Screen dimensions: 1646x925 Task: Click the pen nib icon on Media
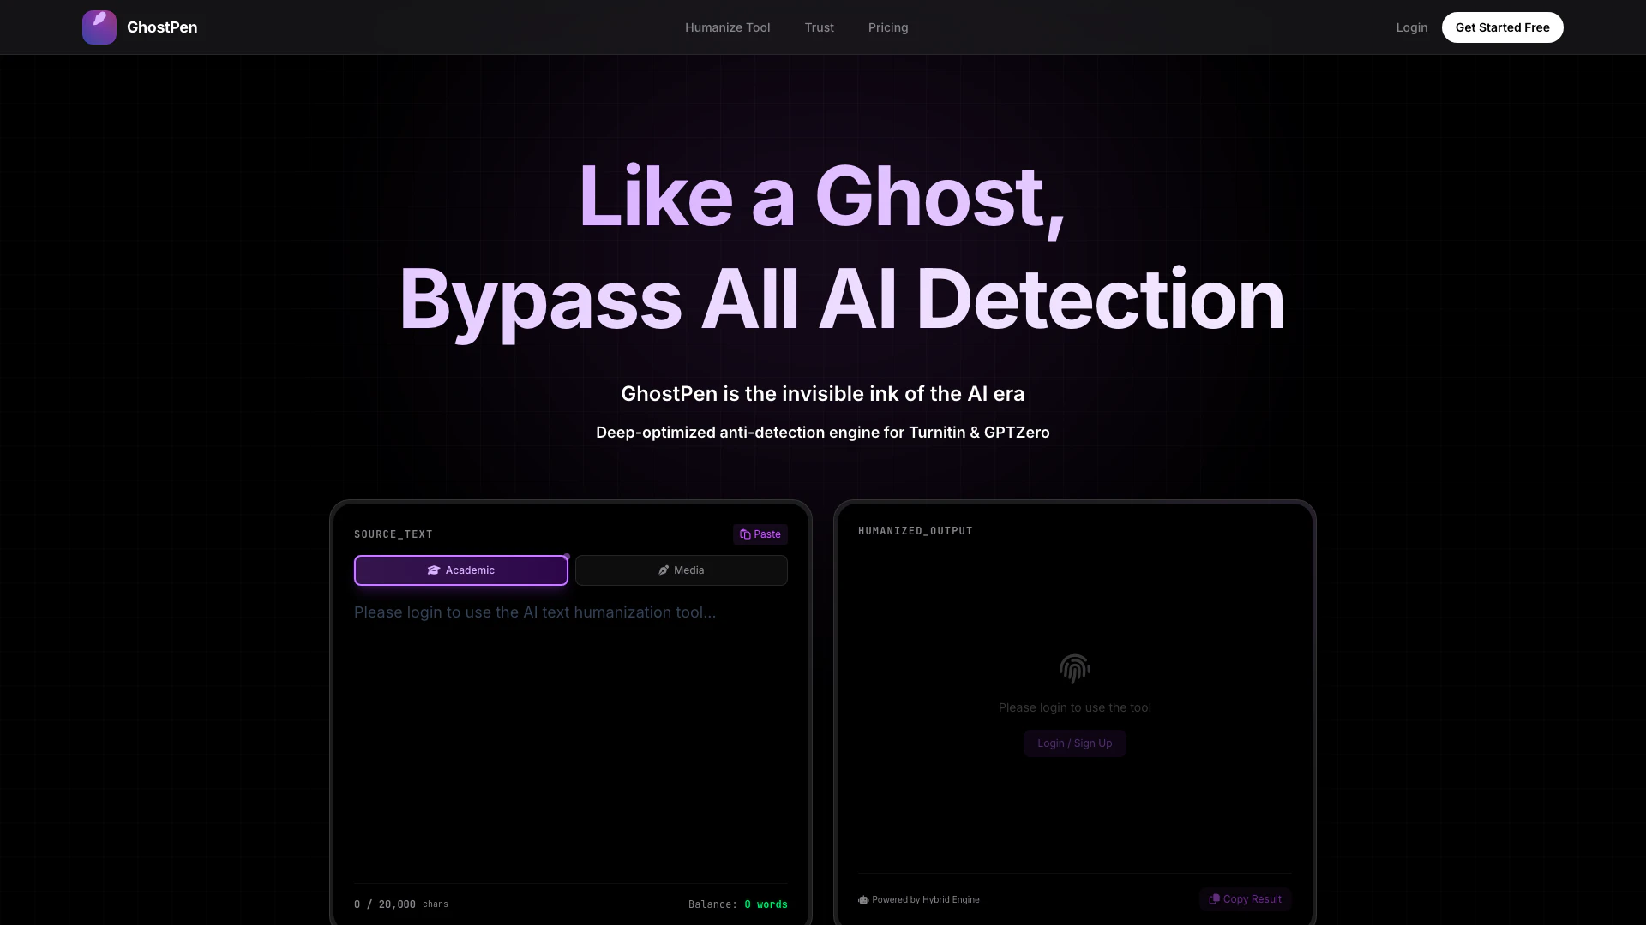pos(664,570)
